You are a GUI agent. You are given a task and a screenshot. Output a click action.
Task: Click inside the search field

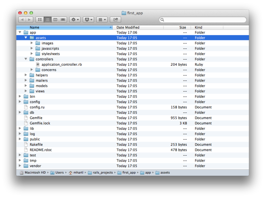coord(204,20)
